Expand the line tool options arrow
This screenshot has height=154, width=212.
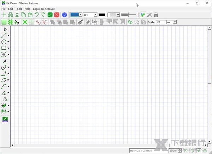[8, 36]
